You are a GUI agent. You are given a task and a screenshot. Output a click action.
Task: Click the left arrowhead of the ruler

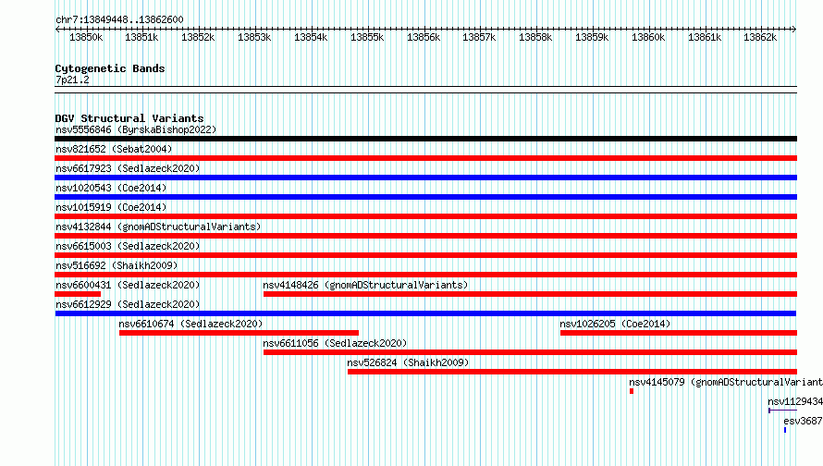pyautogui.click(x=57, y=29)
